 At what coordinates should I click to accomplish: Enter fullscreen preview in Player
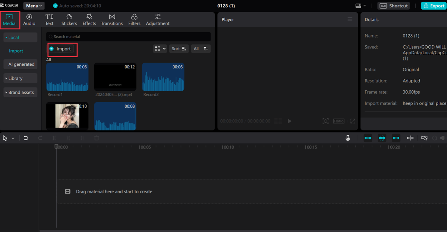coord(353,121)
